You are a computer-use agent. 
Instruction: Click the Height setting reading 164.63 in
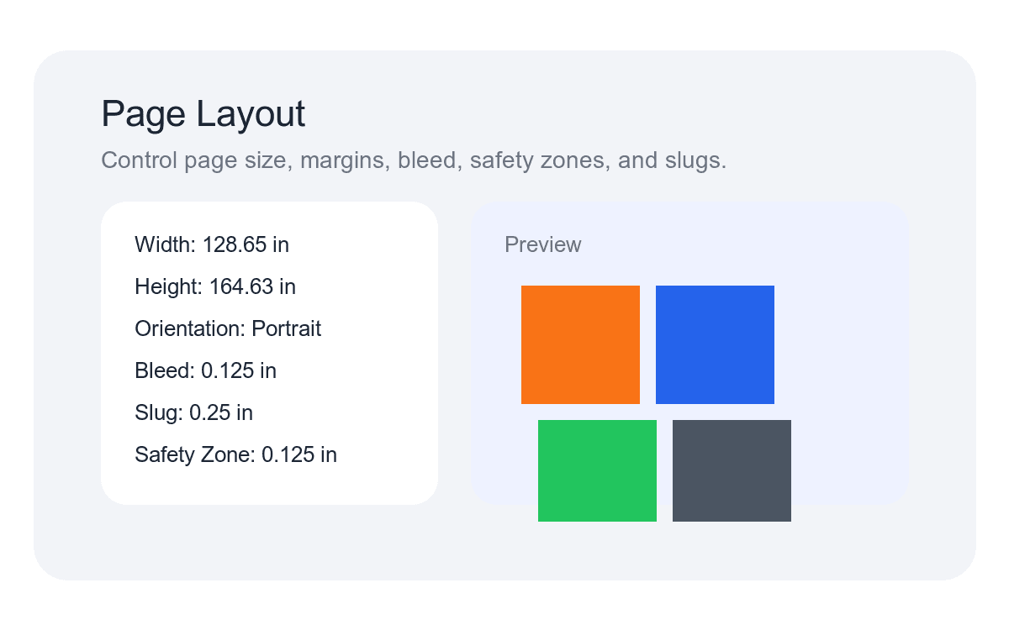click(215, 286)
